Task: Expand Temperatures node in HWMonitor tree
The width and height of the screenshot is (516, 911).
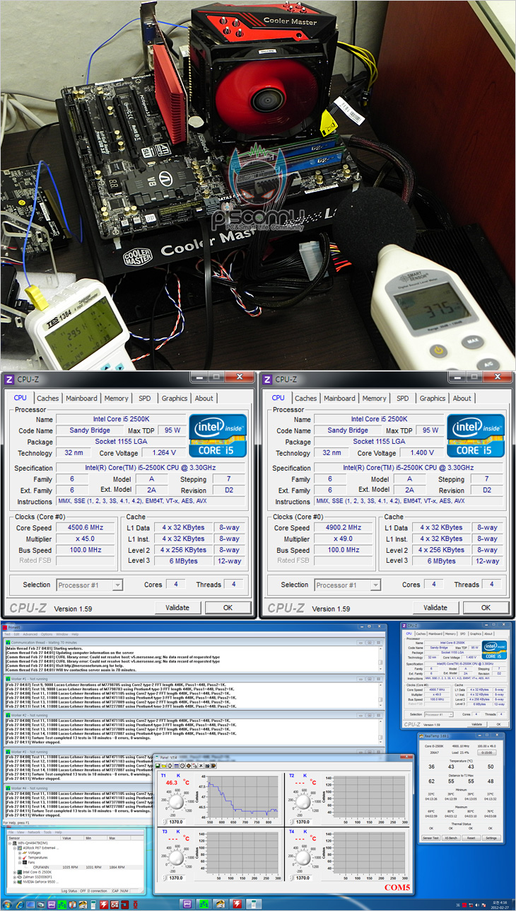Action: [19, 858]
